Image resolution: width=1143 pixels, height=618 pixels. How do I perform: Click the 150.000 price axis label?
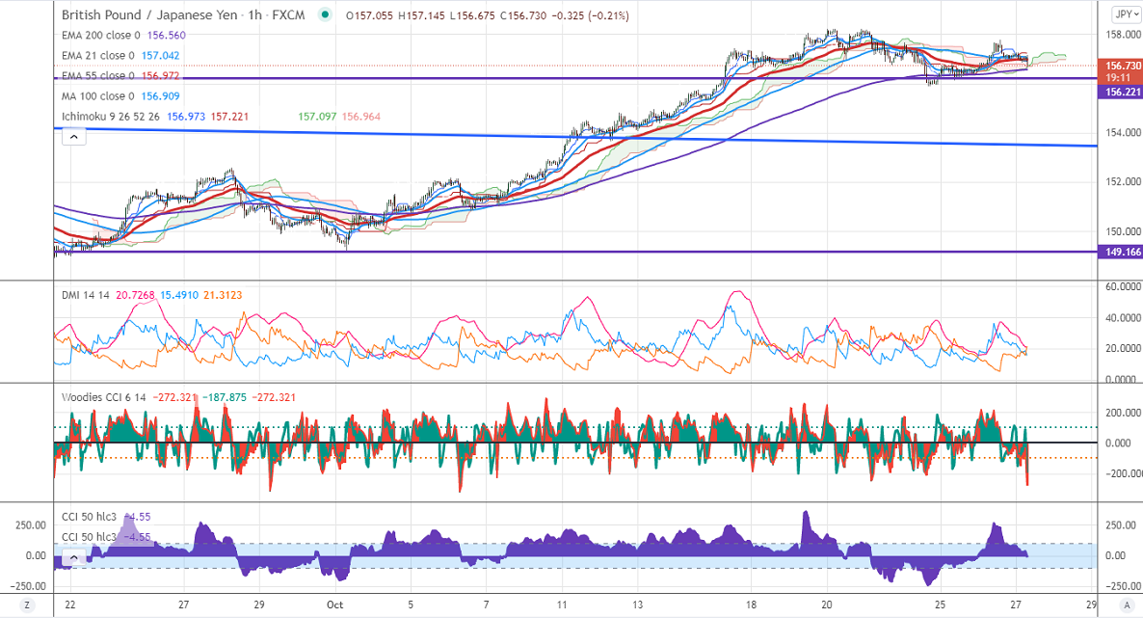tap(1124, 231)
